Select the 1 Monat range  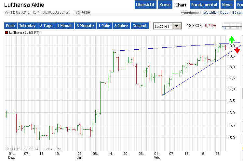pos(64,26)
